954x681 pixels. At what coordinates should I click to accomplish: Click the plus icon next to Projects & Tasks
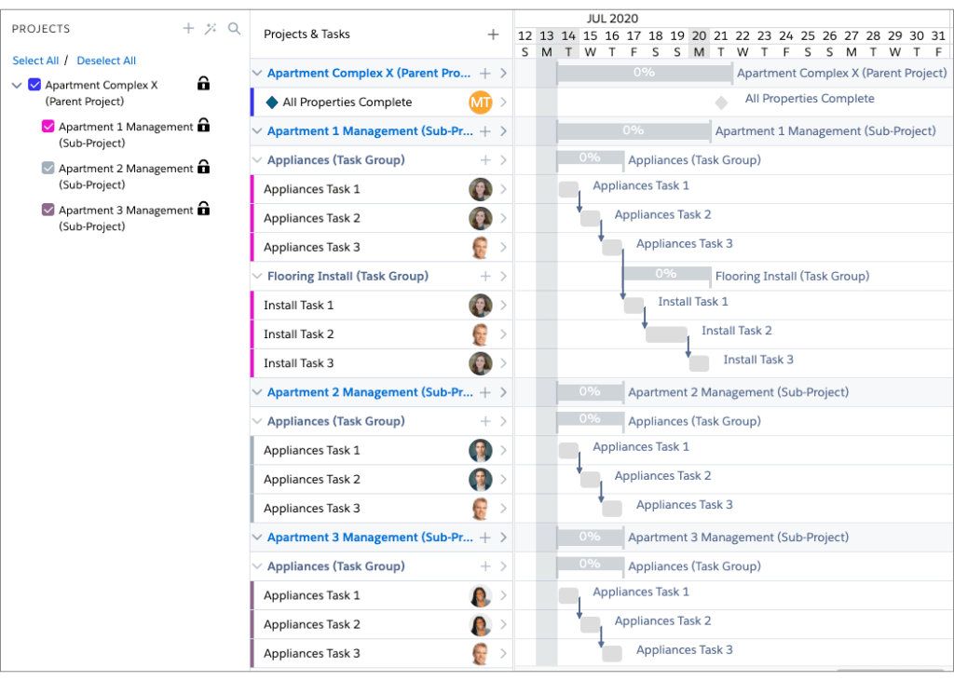493,34
